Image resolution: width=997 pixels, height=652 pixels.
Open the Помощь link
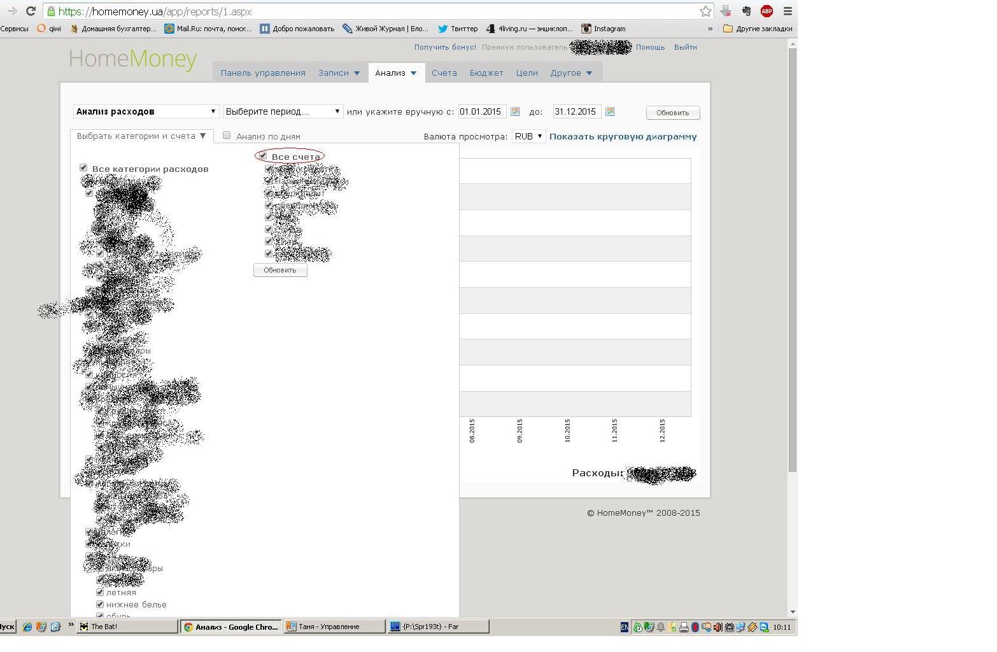(650, 47)
